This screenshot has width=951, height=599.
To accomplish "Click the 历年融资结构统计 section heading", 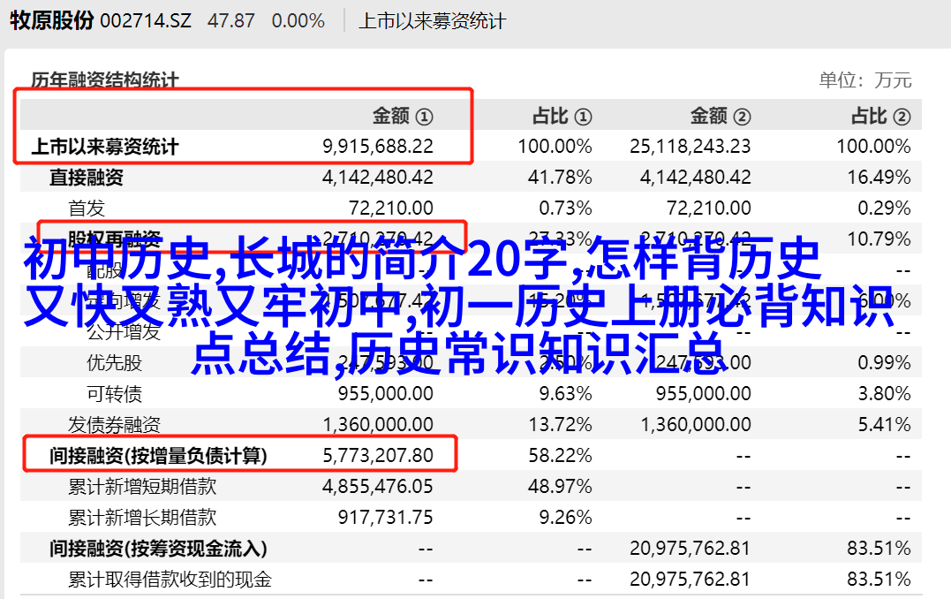I will point(105,80).
